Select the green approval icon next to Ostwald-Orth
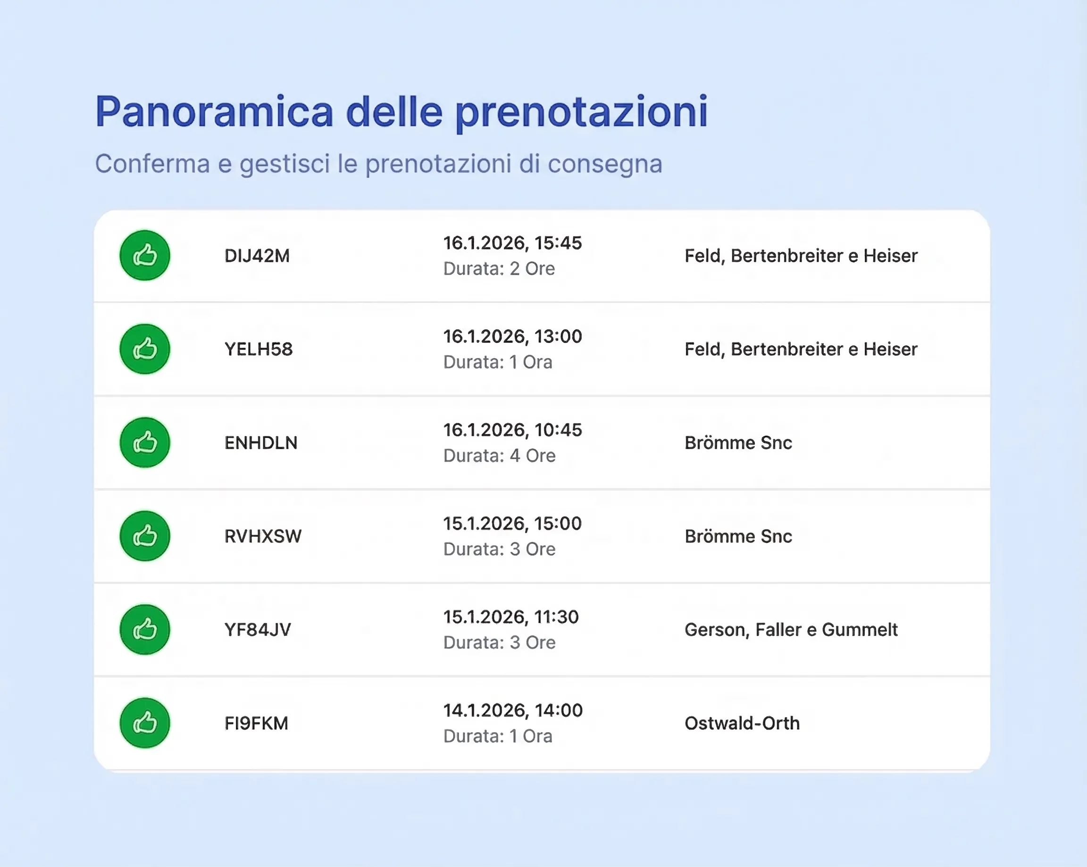 (144, 722)
